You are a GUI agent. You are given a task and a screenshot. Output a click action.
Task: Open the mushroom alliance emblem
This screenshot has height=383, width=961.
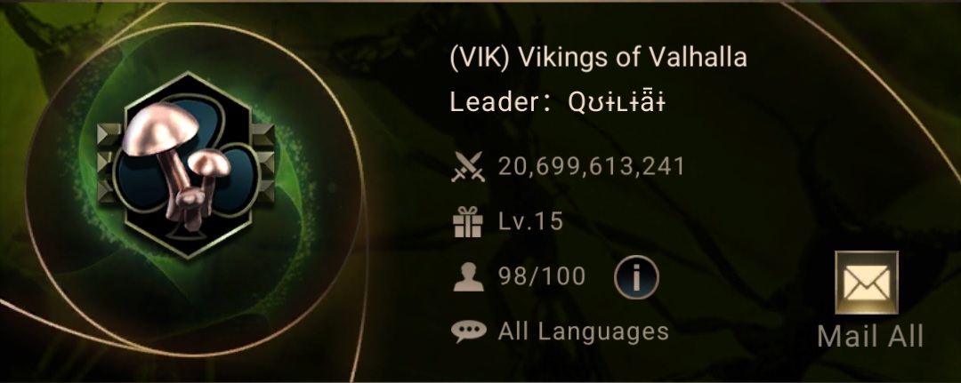186,165
